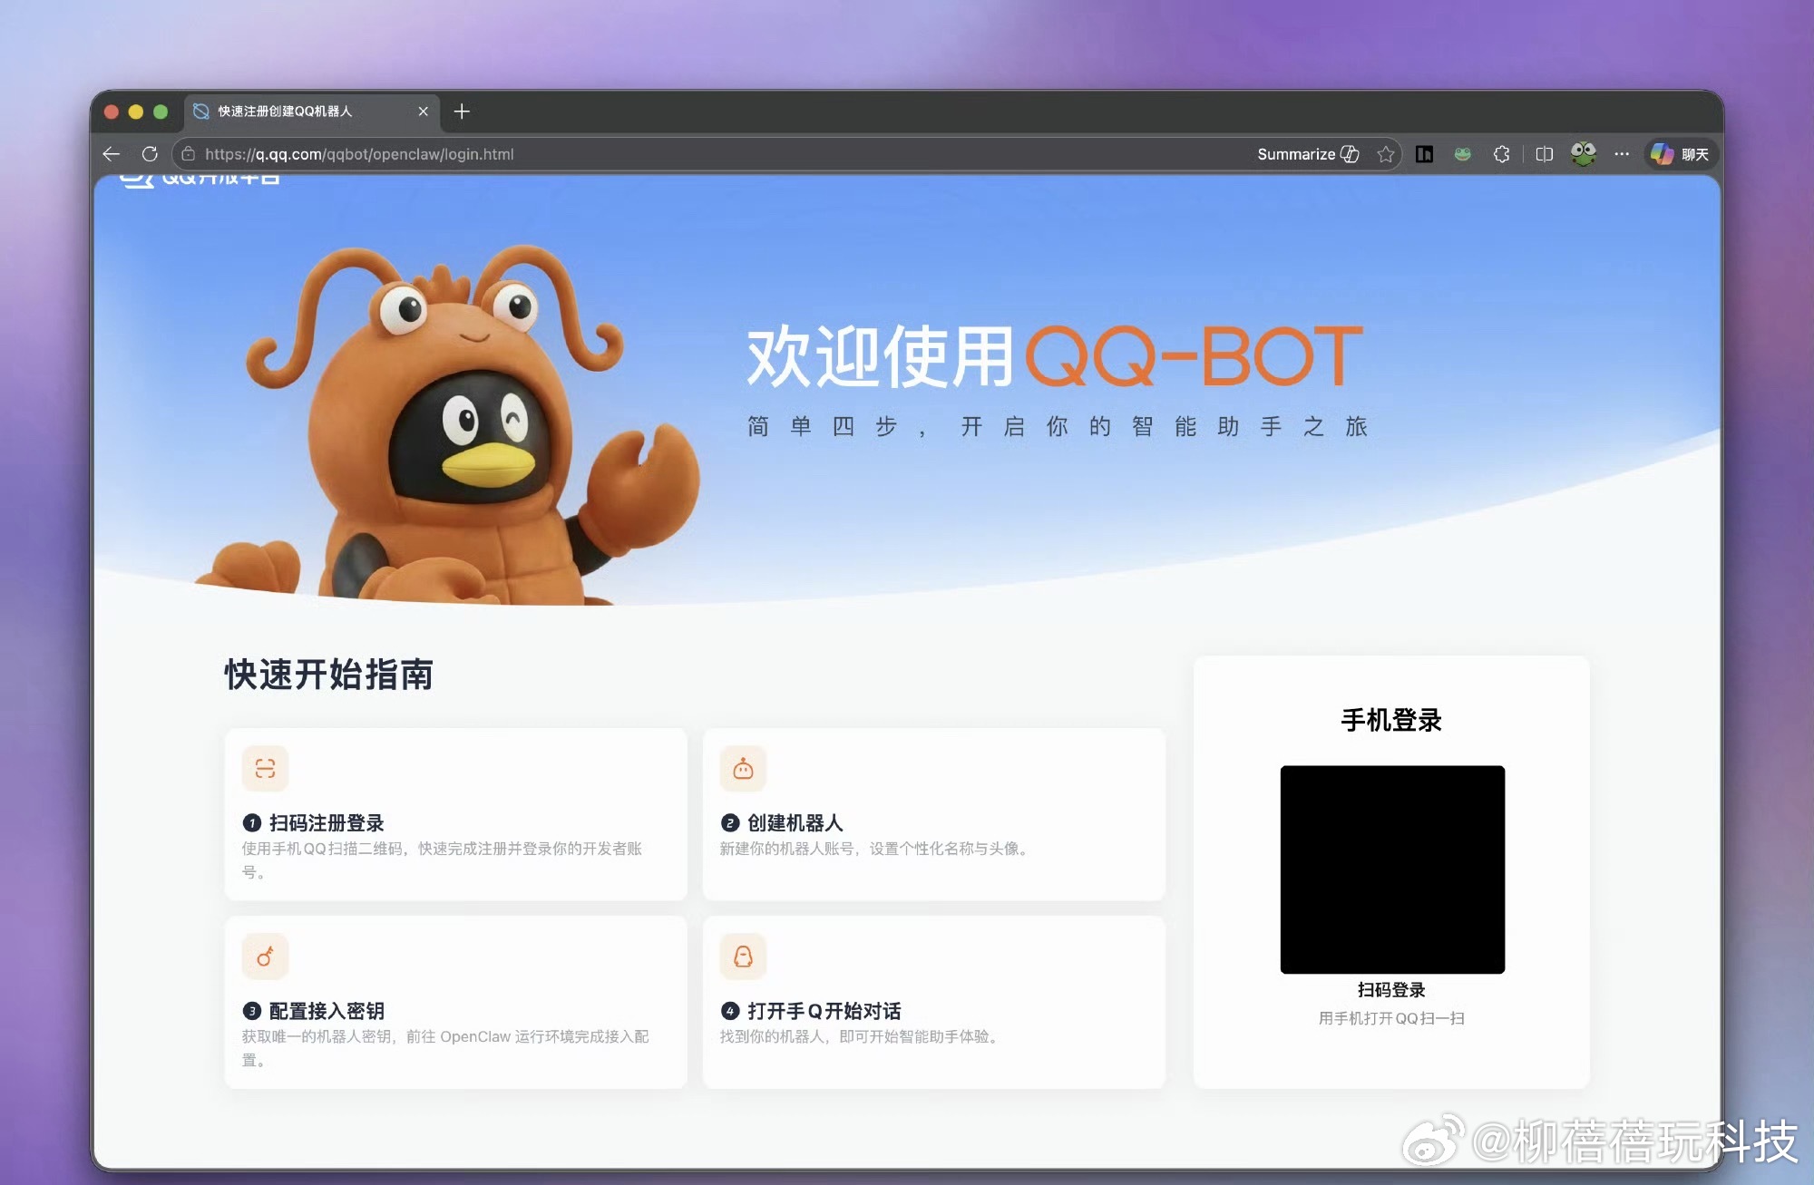Open Copilot via the 聊天 icon
1814x1185 pixels.
click(1679, 154)
